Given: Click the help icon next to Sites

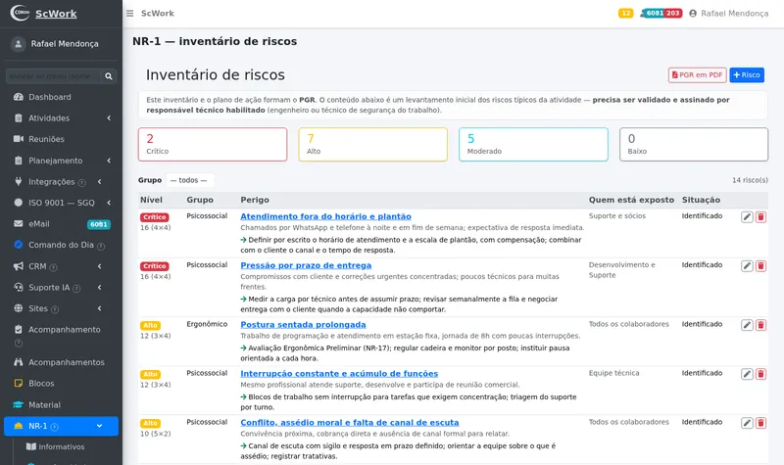Looking at the screenshot, I should tap(55, 309).
